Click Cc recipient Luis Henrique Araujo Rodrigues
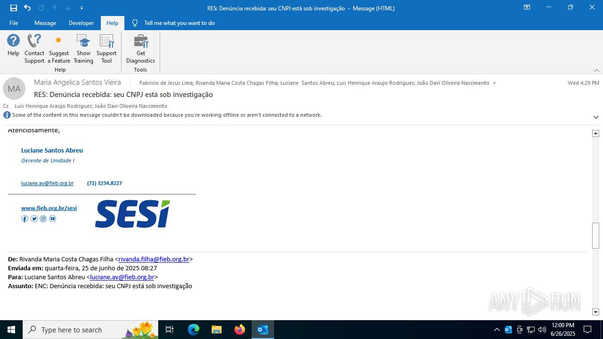This screenshot has width=603, height=339. coord(53,106)
